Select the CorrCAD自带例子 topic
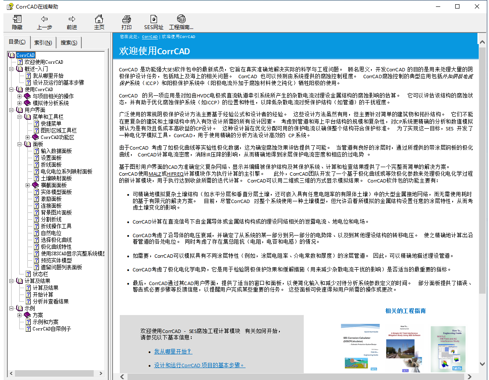 52,329
